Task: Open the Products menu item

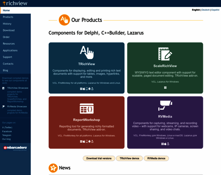Action: (x=8, y=17)
